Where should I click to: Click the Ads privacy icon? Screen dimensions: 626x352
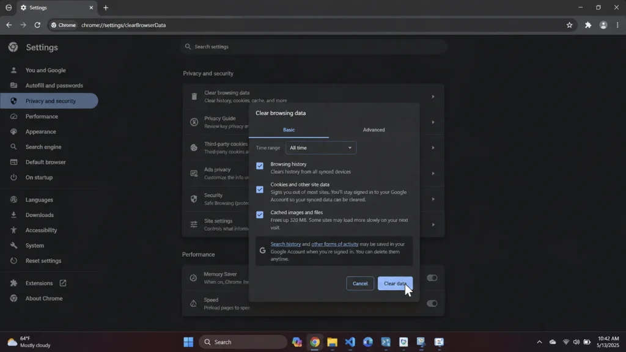click(x=194, y=173)
